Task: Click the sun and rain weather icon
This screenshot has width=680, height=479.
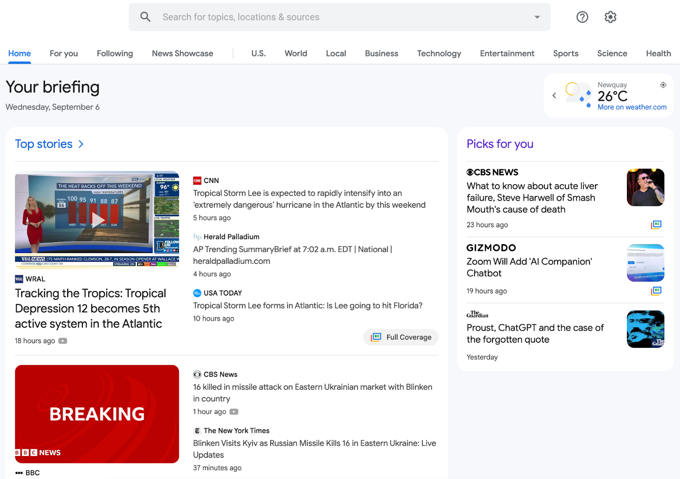Action: tap(578, 95)
